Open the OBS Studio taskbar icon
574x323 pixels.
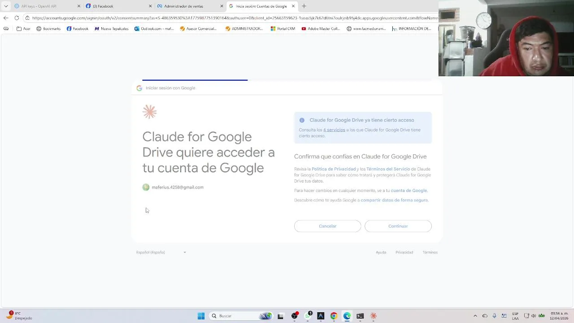coord(295,316)
